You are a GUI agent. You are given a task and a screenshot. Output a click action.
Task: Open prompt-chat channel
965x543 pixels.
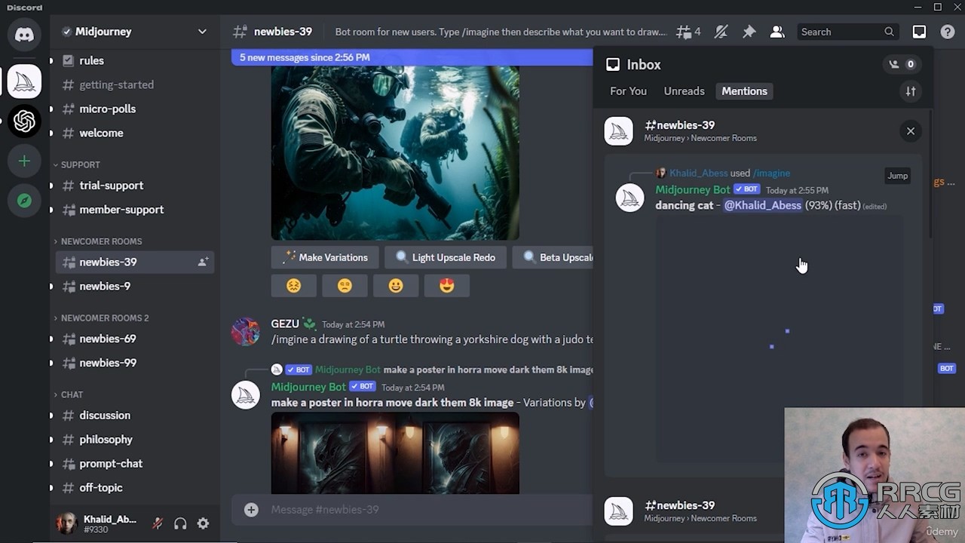(x=135, y=464)
